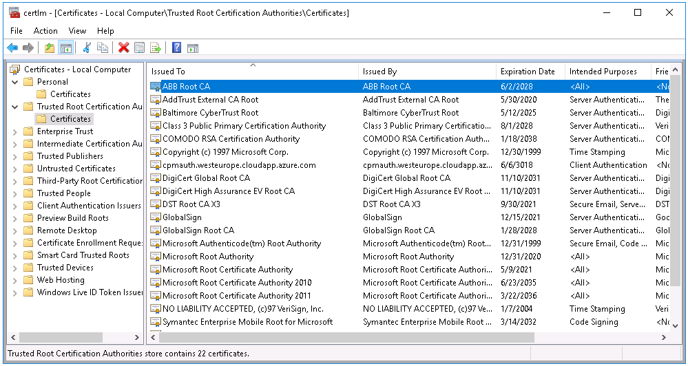Screen dimensions: 688x366
Task: Expand the Enterprise Trust node
Action: [15, 131]
